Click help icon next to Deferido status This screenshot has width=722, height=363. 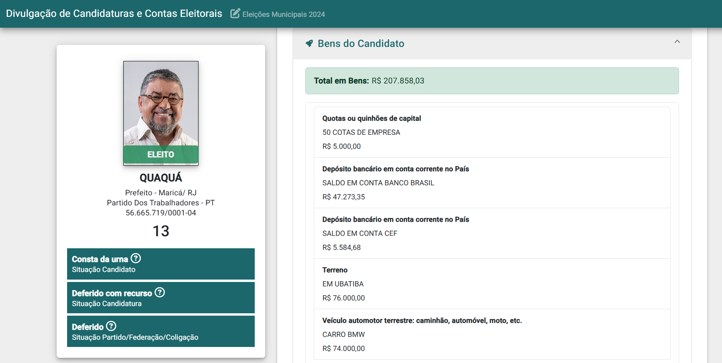click(x=111, y=326)
